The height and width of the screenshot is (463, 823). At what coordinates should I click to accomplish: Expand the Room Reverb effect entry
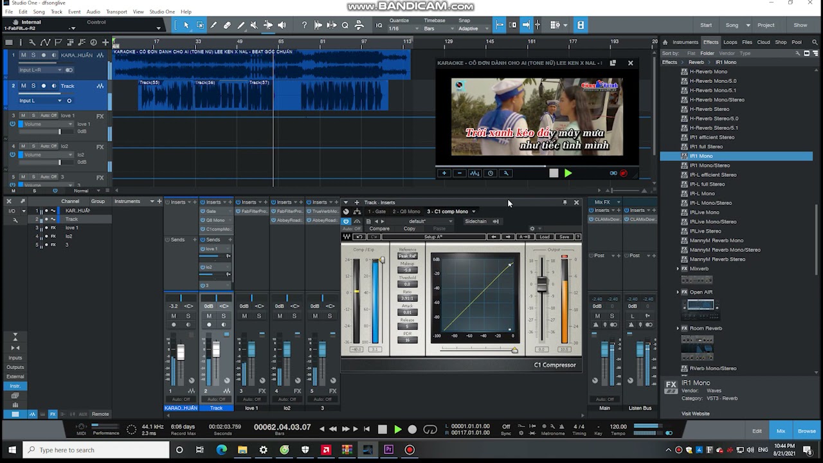click(x=678, y=329)
